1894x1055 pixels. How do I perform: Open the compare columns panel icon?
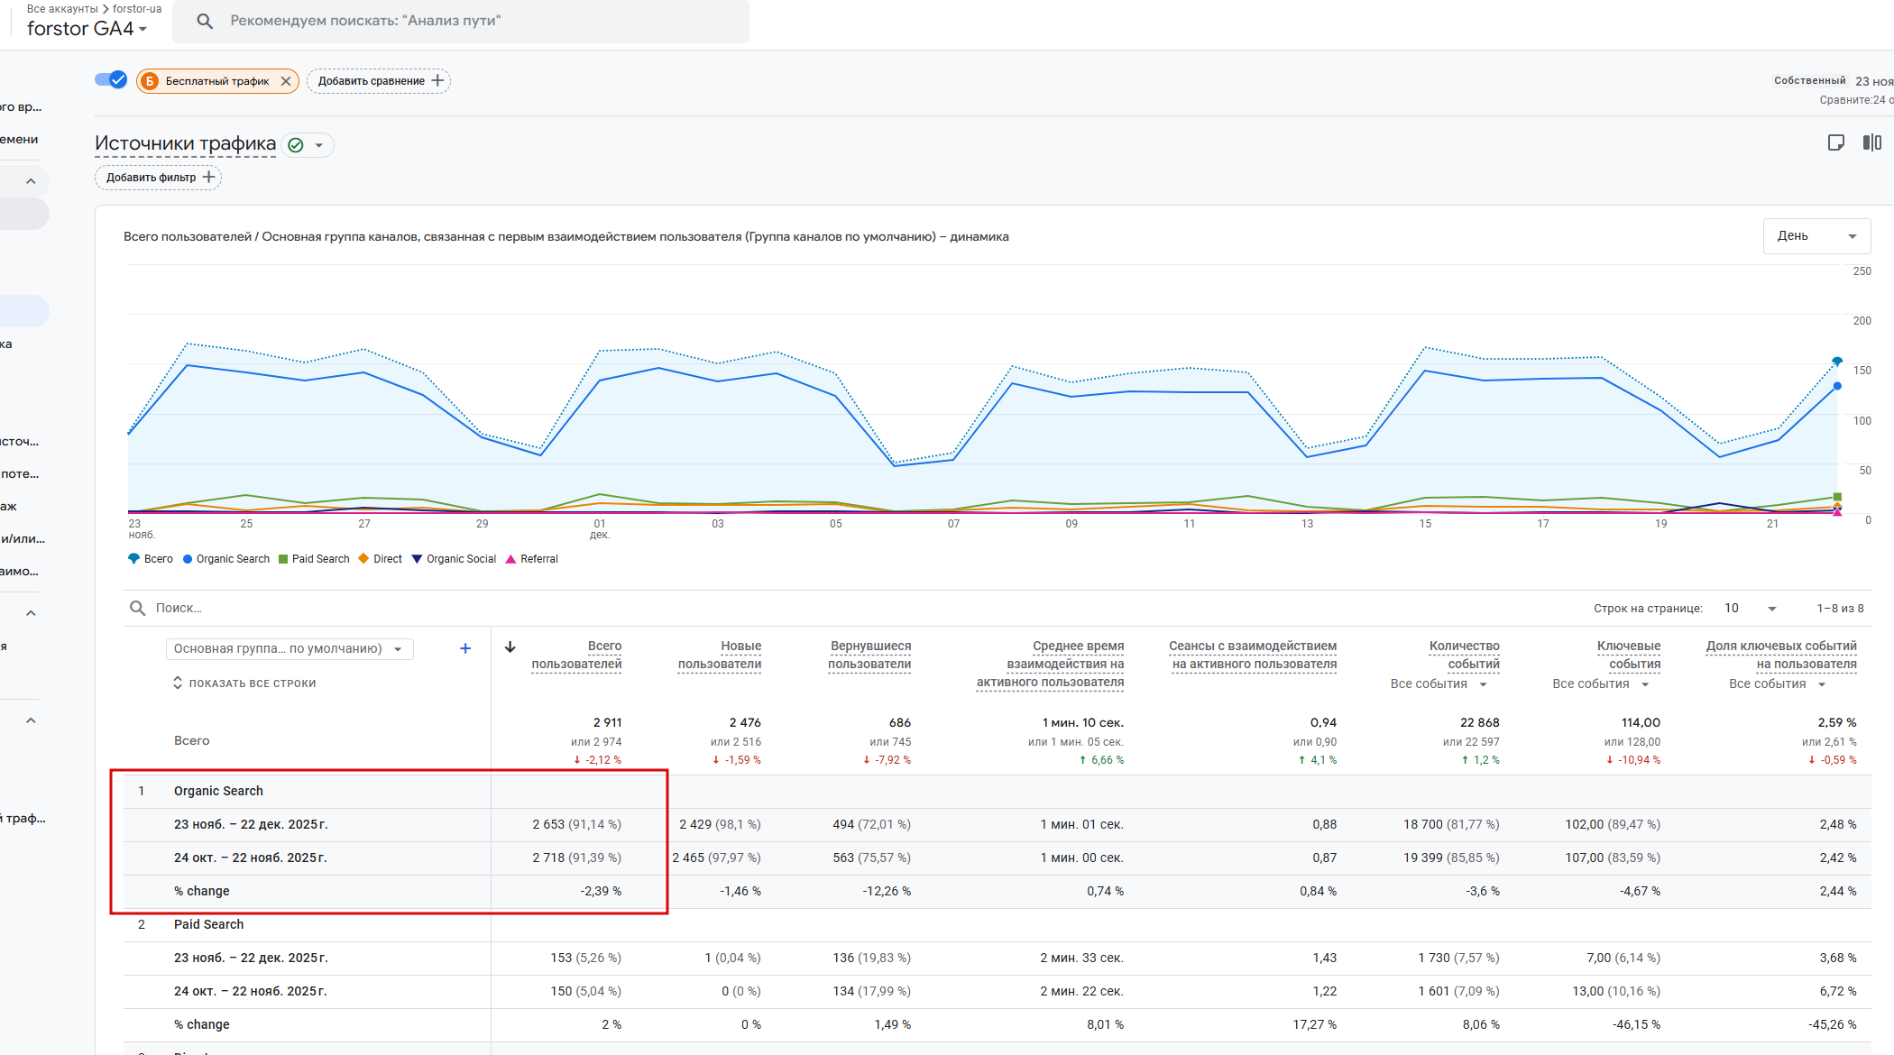tap(1872, 142)
